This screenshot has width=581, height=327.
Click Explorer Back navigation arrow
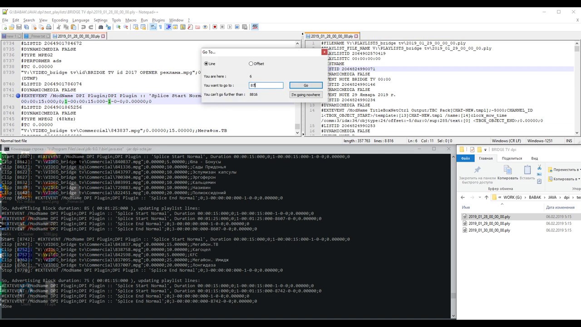coord(463,197)
